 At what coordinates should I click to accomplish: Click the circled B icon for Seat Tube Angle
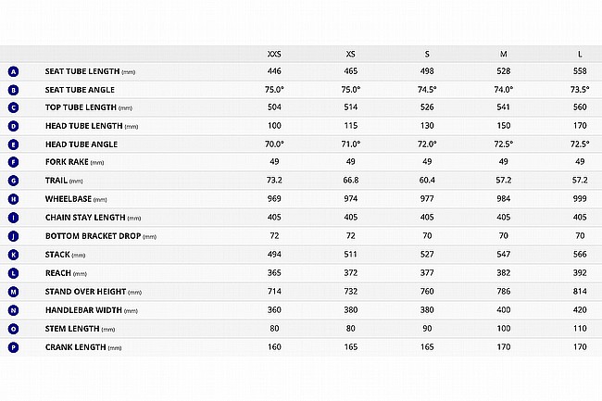coord(14,90)
